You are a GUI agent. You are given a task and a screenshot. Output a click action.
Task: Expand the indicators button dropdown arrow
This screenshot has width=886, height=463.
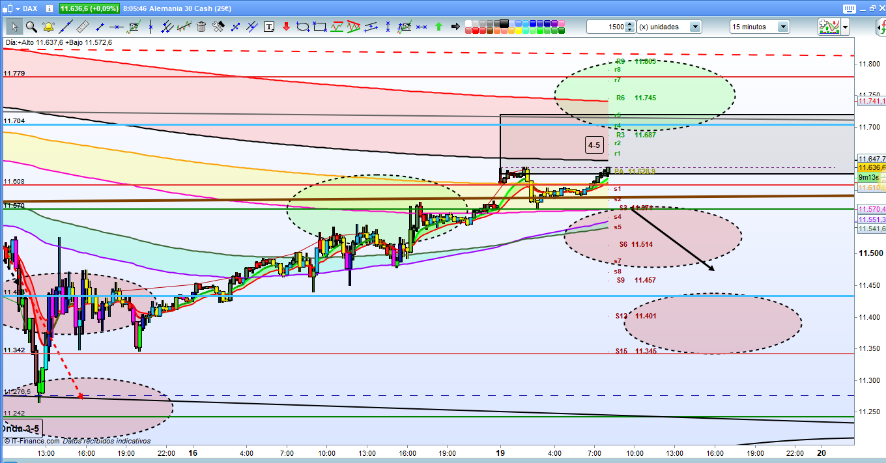coord(846,27)
